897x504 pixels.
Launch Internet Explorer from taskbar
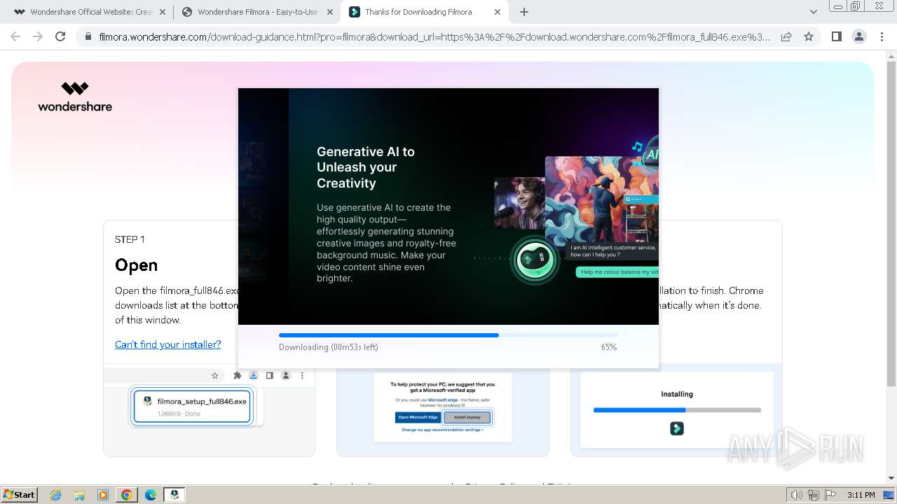[55, 495]
